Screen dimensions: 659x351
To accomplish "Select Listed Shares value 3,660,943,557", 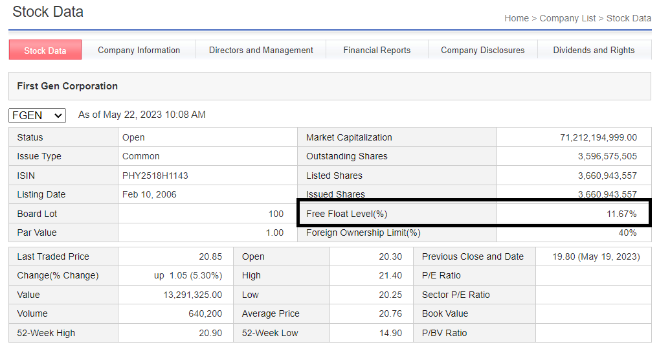I will point(607,175).
